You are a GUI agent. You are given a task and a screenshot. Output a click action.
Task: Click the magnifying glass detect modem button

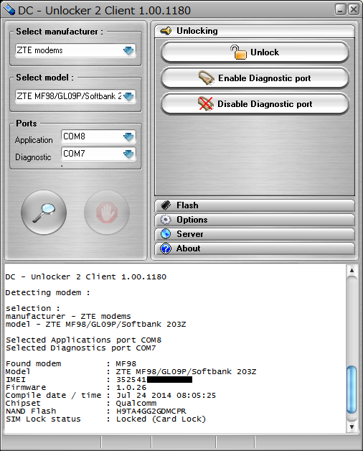tap(44, 213)
